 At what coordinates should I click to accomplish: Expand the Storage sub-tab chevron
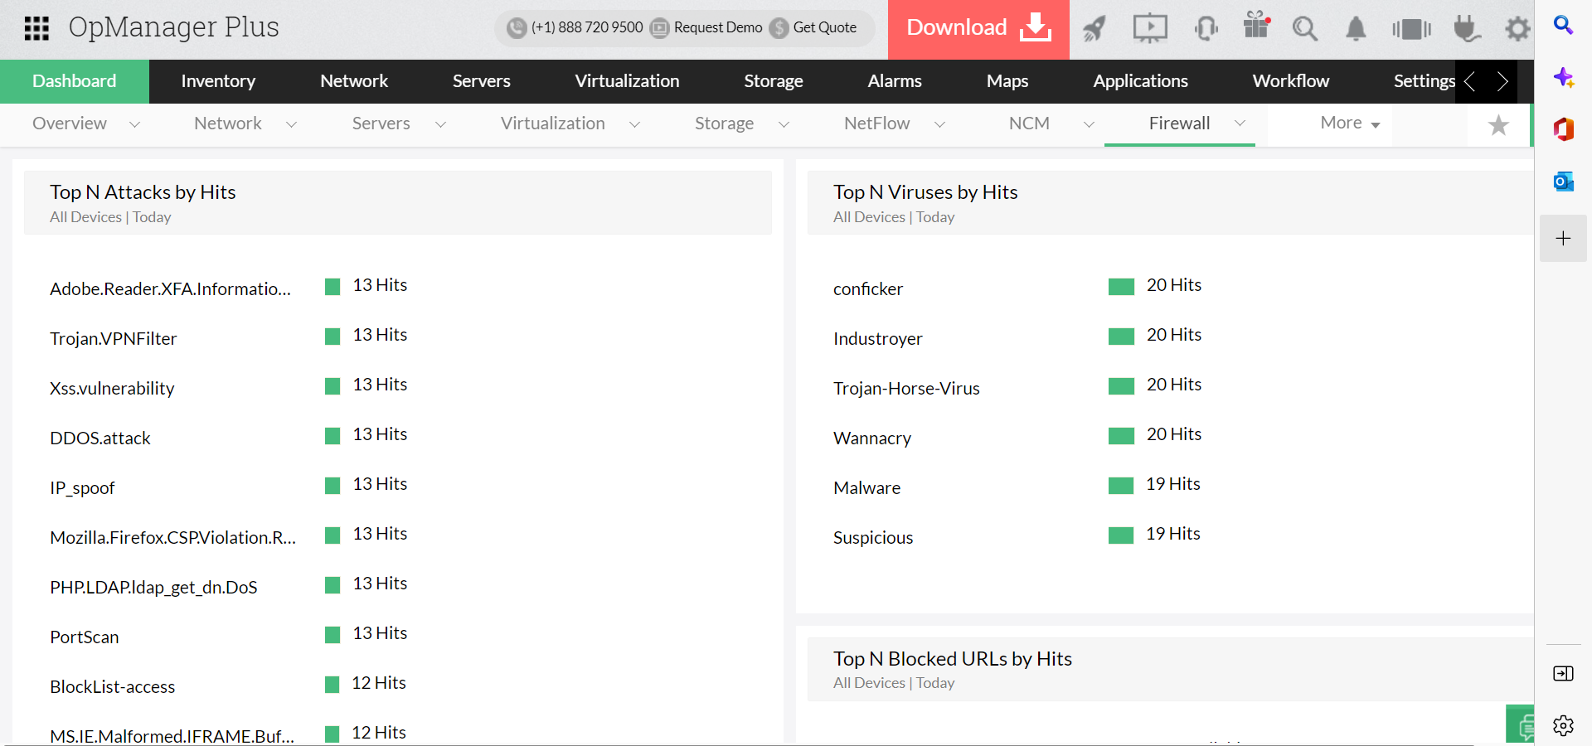pyautogui.click(x=784, y=124)
